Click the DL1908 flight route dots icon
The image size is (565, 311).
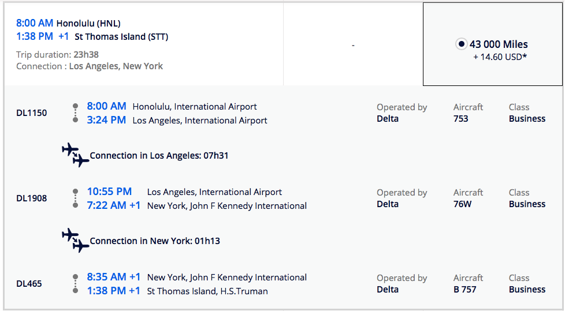75,198
